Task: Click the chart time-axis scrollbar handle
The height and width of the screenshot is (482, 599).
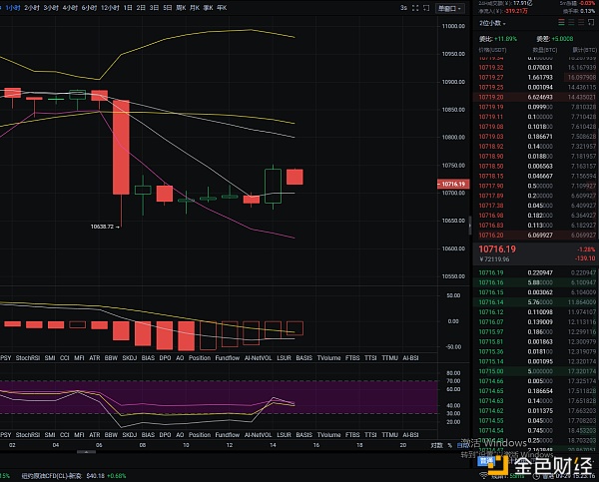Action: click(86, 452)
